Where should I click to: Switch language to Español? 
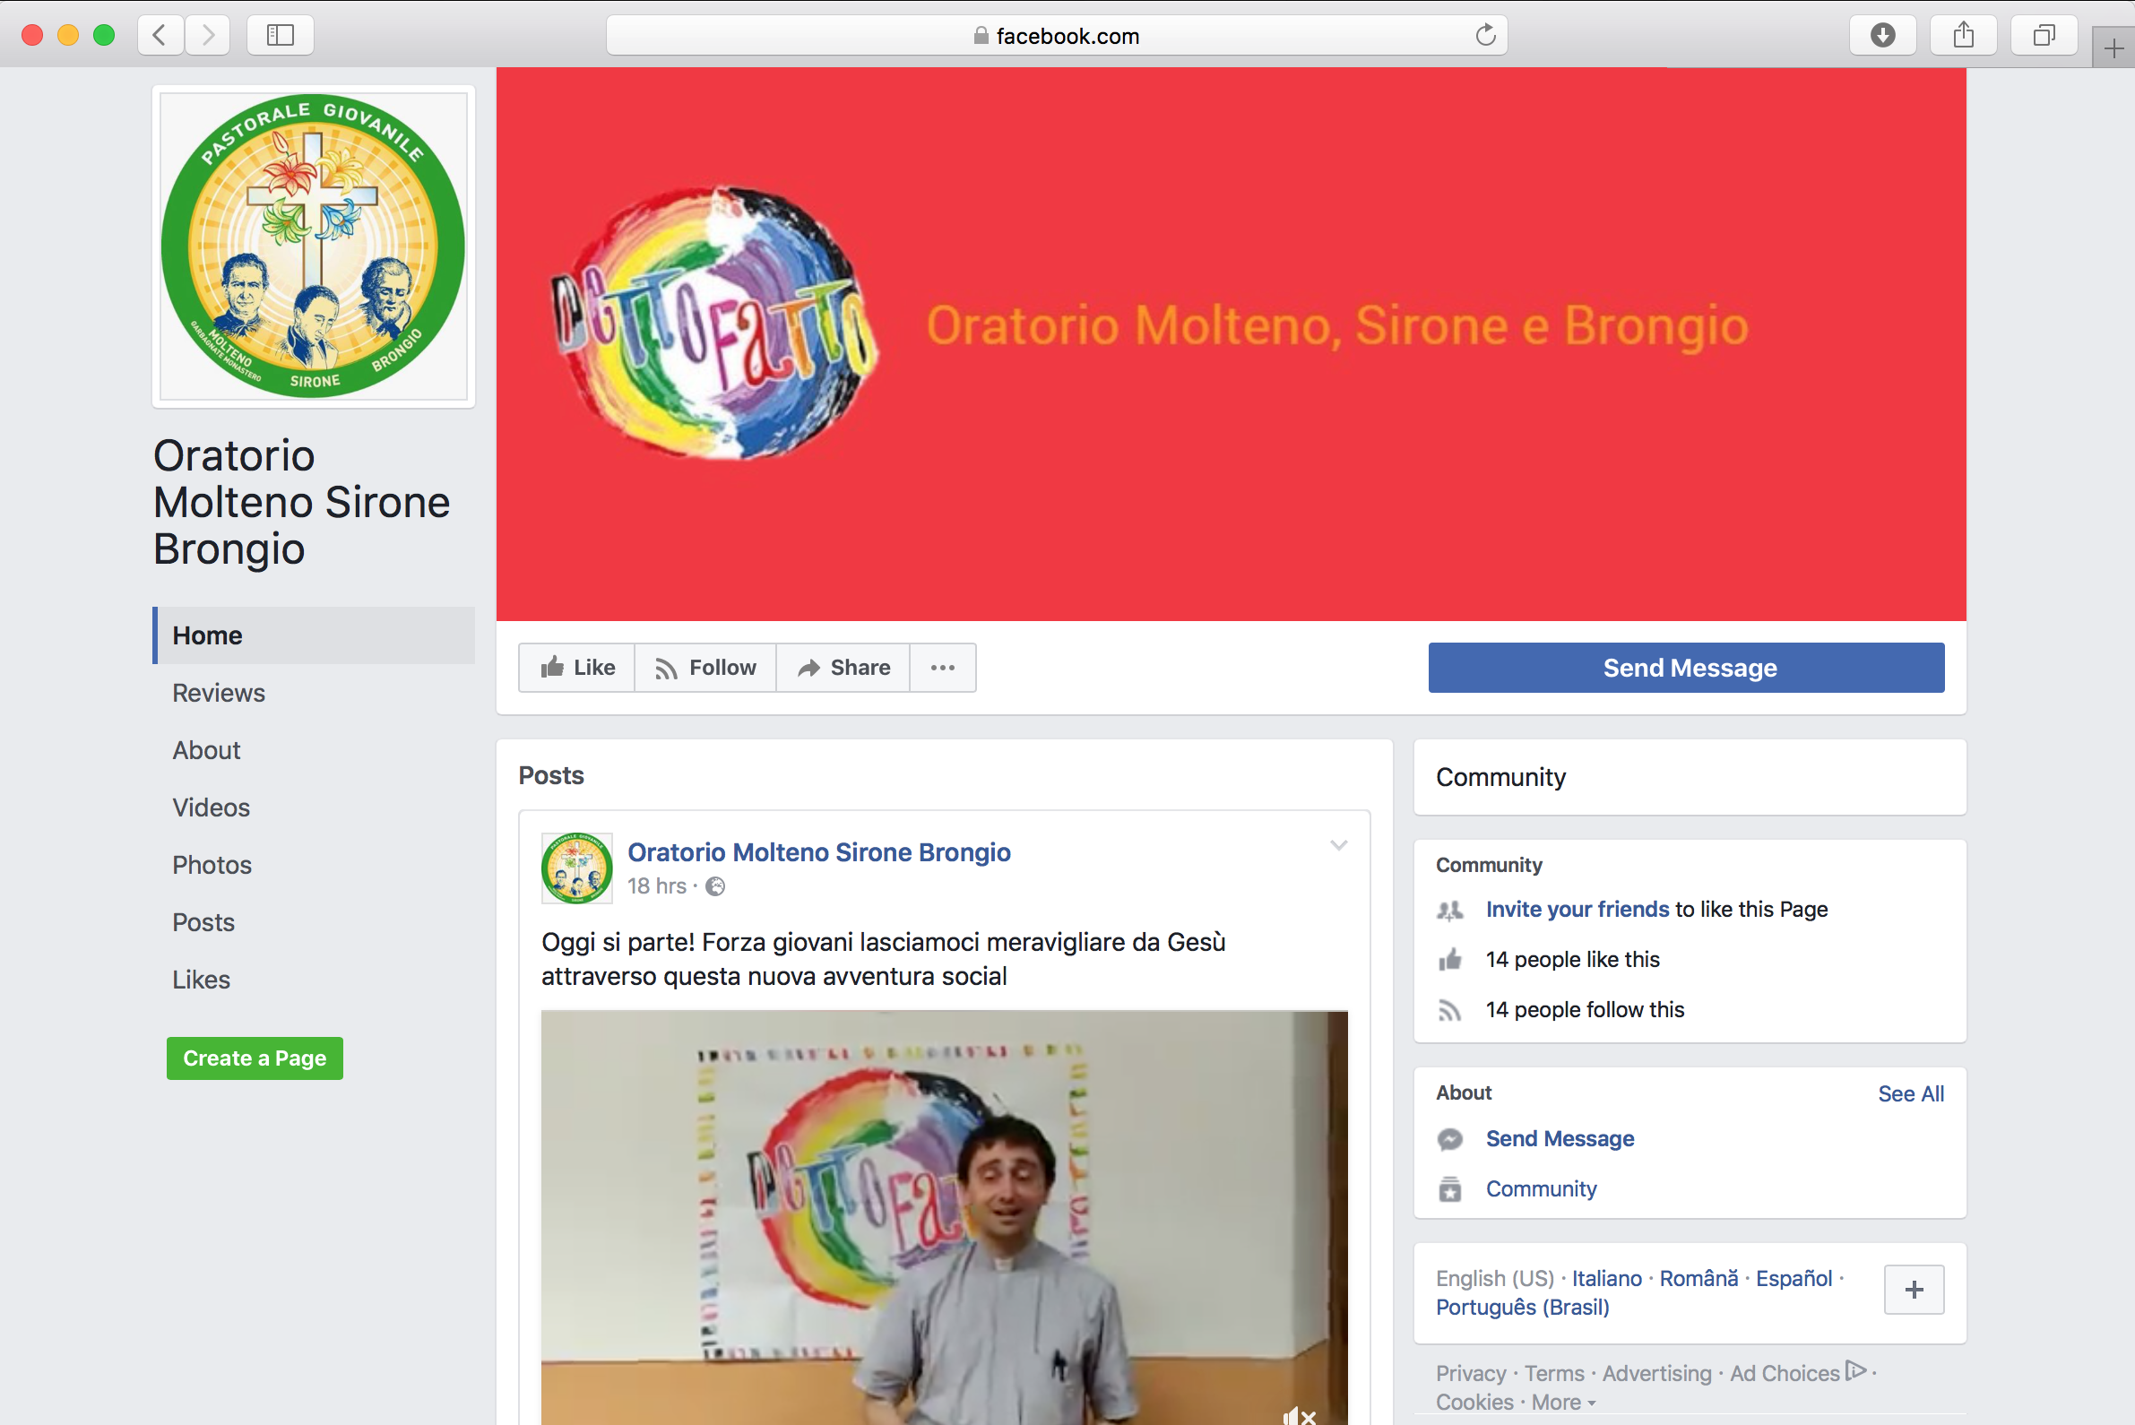click(1794, 1278)
